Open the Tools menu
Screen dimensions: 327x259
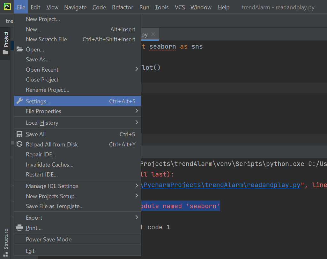(162, 7)
